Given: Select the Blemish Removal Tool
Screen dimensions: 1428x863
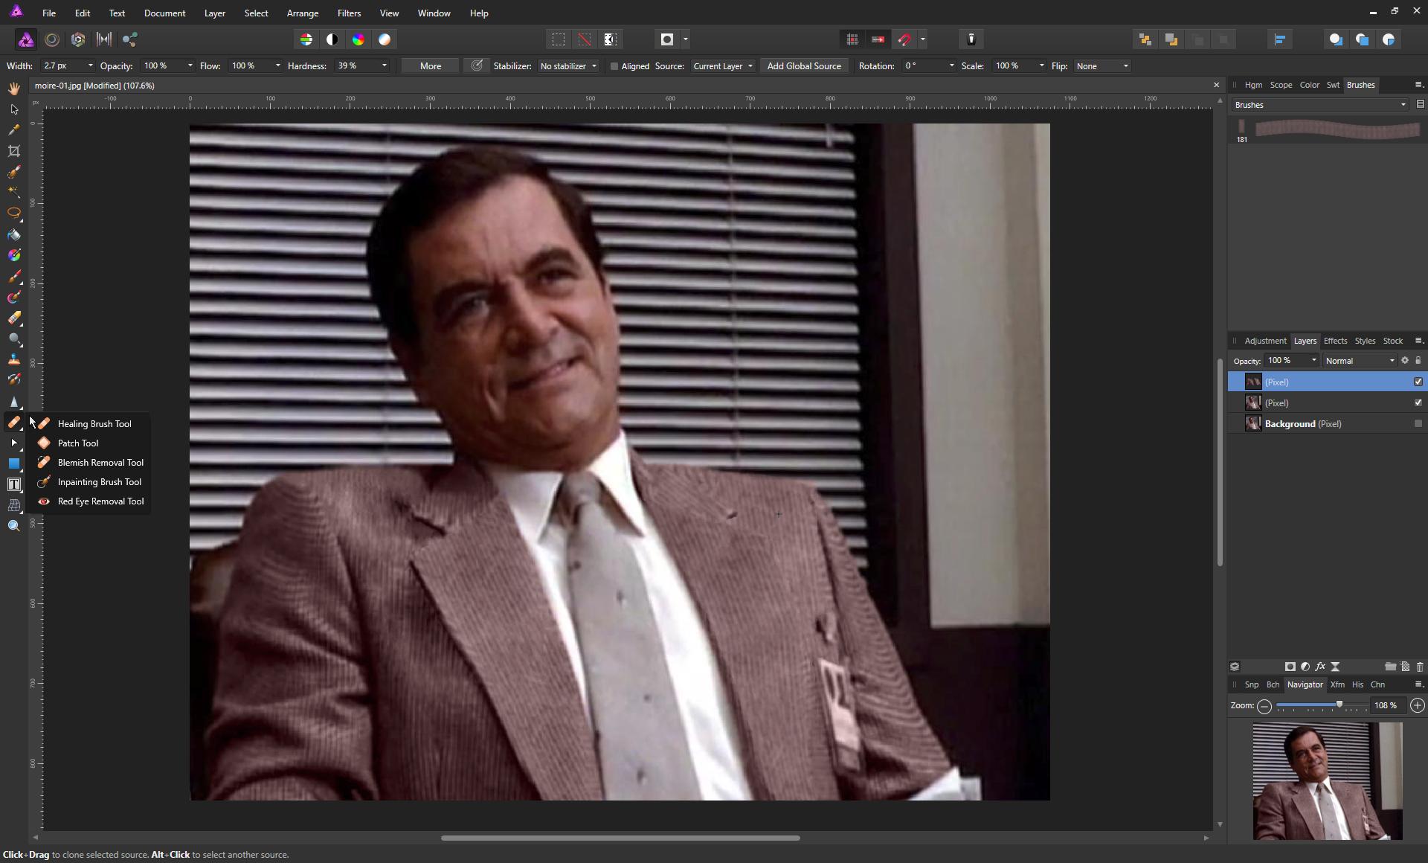Looking at the screenshot, I should click(x=100, y=462).
